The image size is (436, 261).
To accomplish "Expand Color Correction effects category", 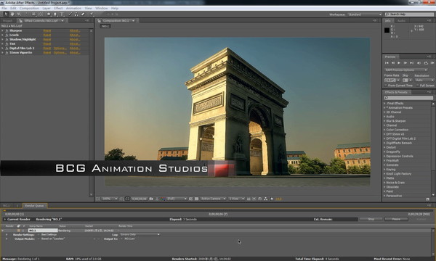I will tap(385, 130).
